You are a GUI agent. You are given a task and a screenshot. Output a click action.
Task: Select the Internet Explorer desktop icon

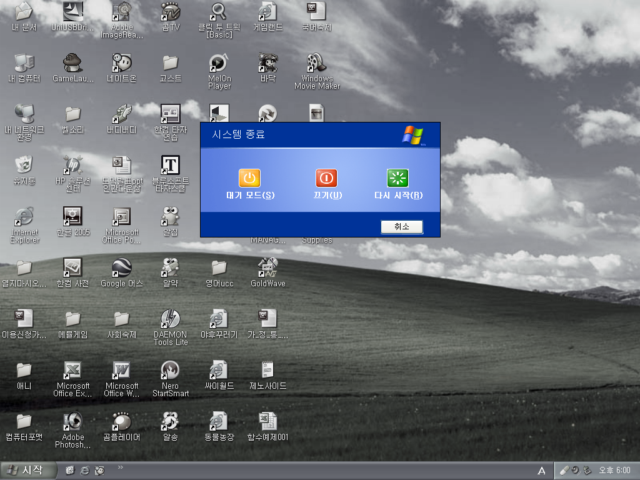[x=24, y=226]
